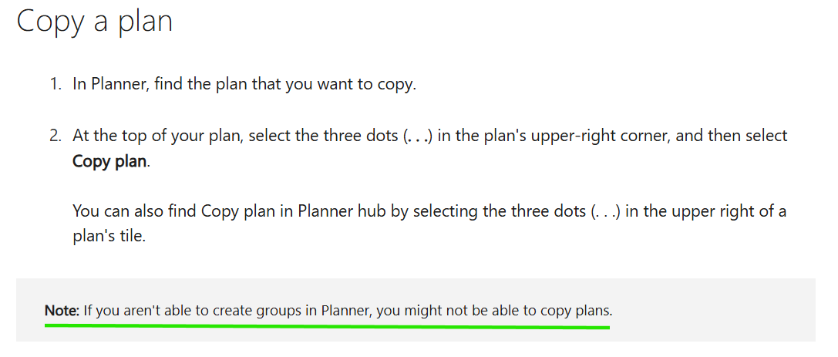Click "You can also find Copy plan" text
838x357 pixels.
tap(162, 211)
